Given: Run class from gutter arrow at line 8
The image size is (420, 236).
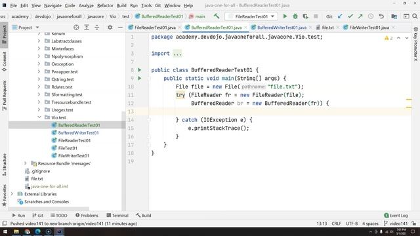Looking at the screenshot, I should [140, 70].
